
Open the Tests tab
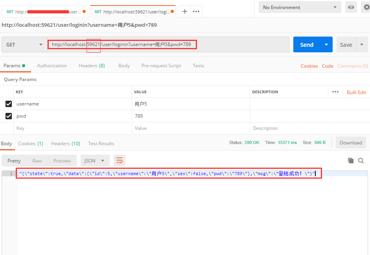199,66
